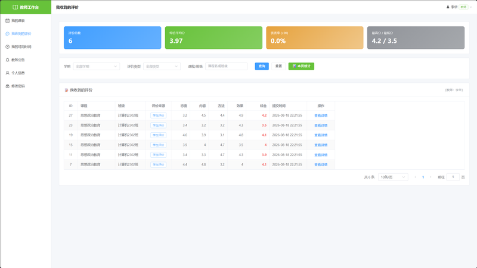477x268 pixels.
Task: Click the green 教师 role tag
Action: point(464,7)
